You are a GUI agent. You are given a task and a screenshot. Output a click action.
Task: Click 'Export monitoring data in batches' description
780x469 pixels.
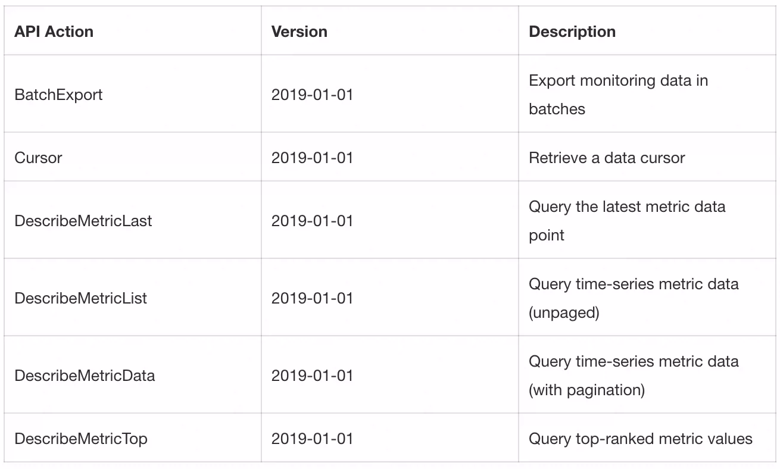[618, 95]
